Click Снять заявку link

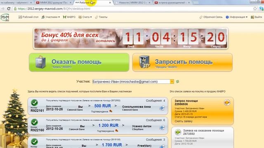pyautogui.click(x=184, y=121)
